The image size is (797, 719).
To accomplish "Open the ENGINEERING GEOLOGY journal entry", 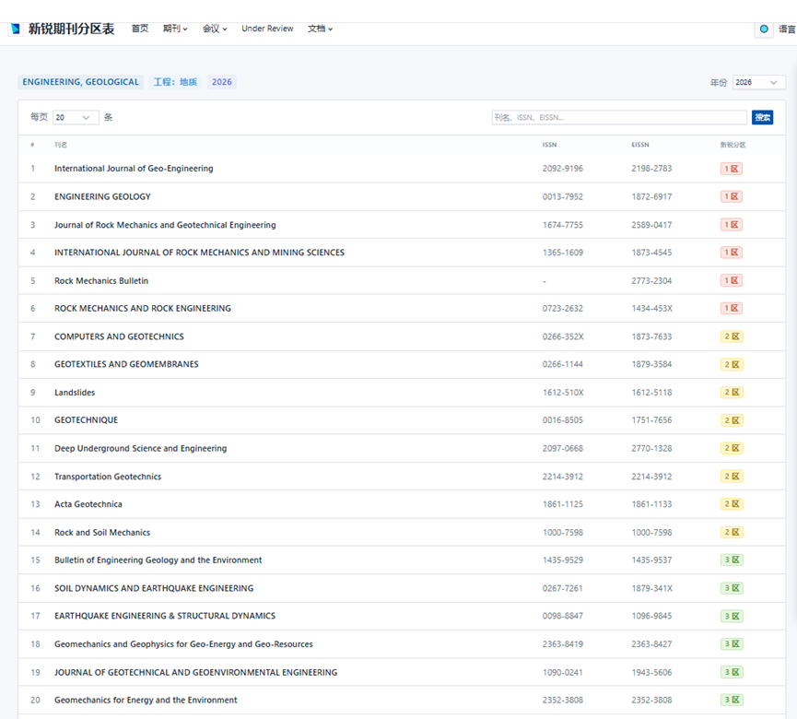I will coord(102,196).
